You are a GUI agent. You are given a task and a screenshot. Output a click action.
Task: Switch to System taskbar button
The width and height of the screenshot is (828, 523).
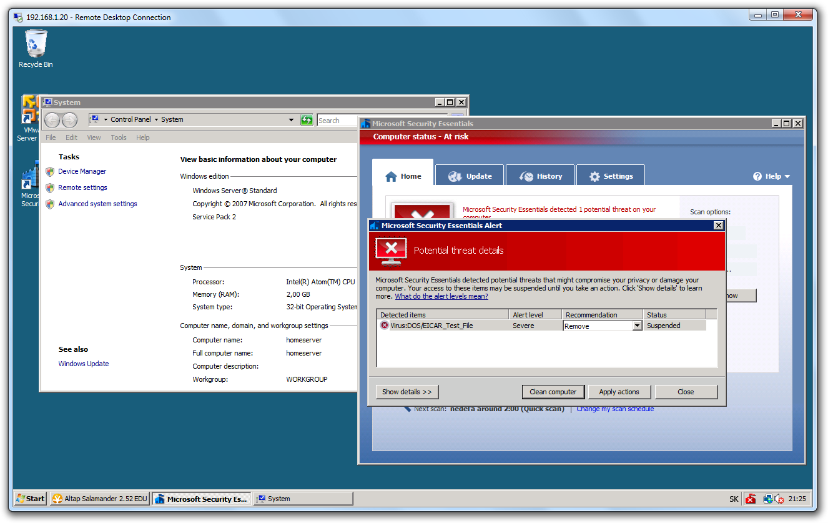pos(303,499)
